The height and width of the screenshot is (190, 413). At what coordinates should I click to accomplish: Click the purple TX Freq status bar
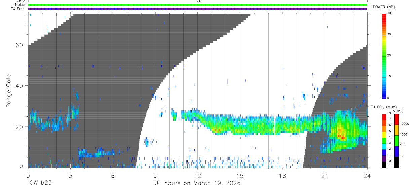coord(197,9)
